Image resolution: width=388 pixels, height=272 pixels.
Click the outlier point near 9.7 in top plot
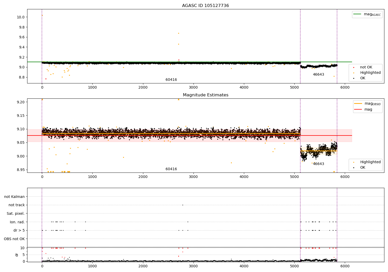pyautogui.click(x=178, y=33)
